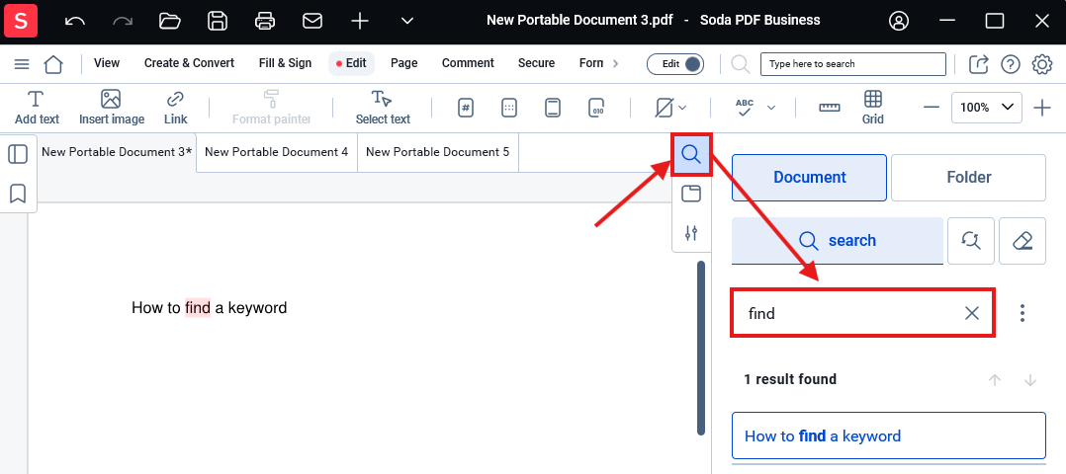The height and width of the screenshot is (474, 1066).
Task: Select the Folder search scope button
Action: (968, 177)
